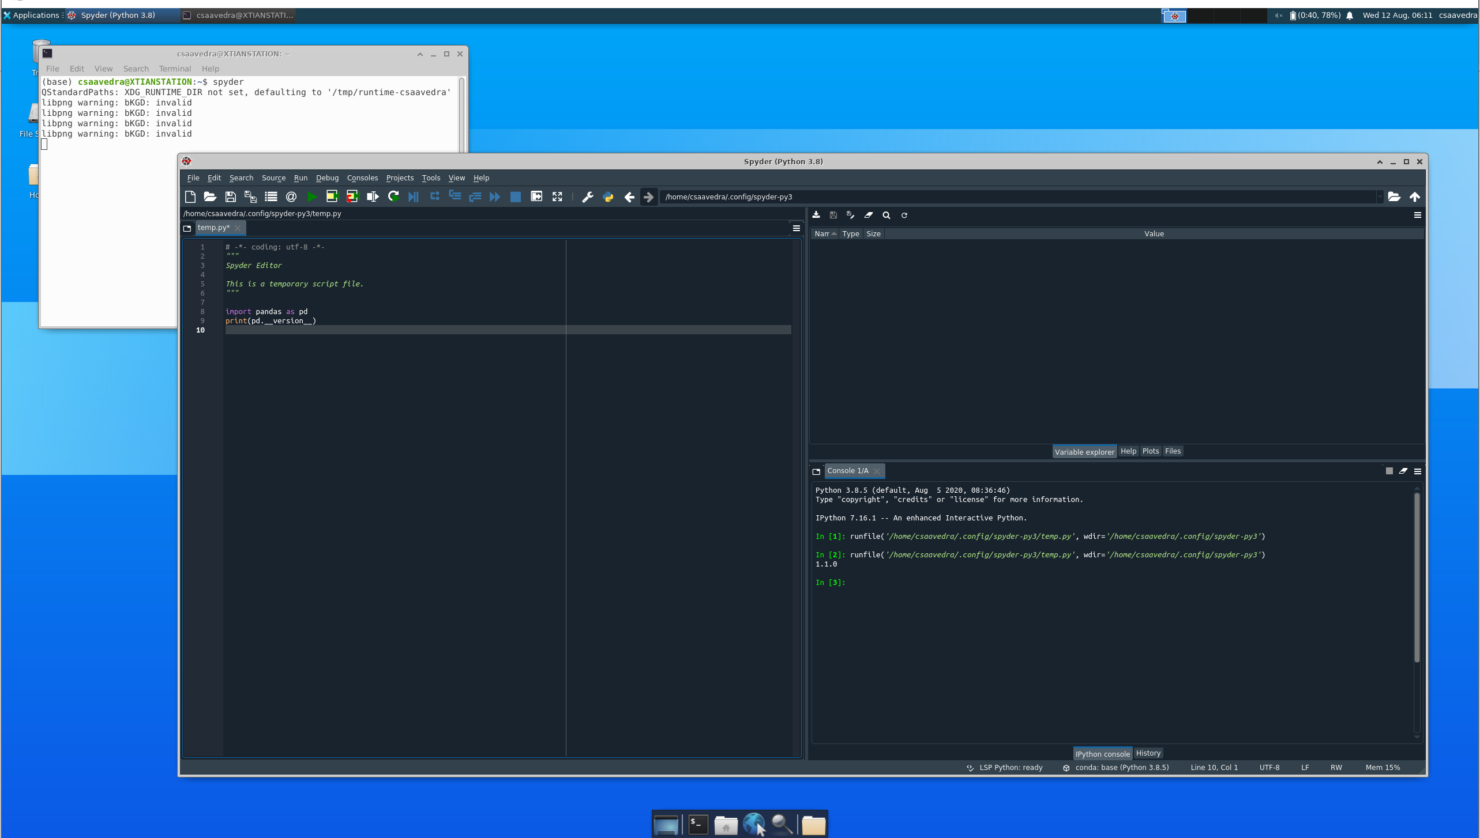Click the Save file floppy icon

230,197
